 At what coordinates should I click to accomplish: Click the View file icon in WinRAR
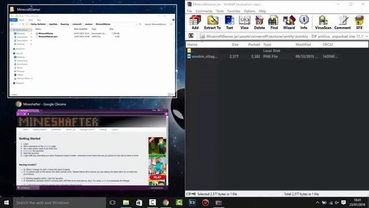click(244, 23)
